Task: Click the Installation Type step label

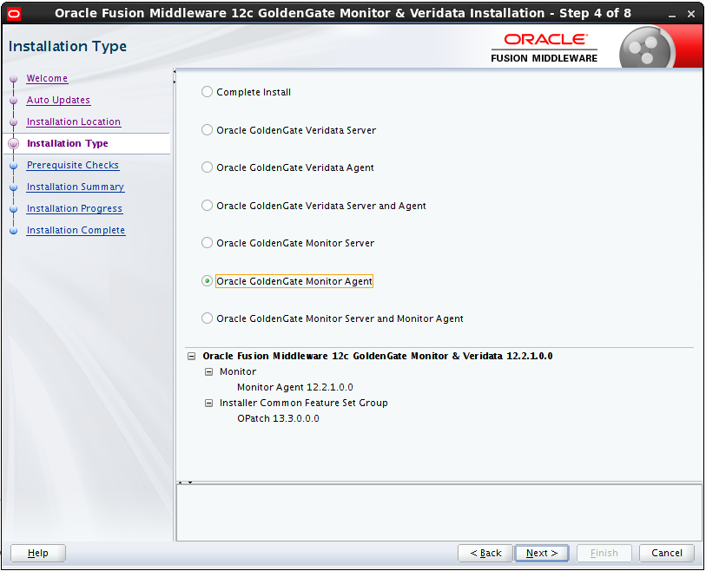Action: point(68,143)
